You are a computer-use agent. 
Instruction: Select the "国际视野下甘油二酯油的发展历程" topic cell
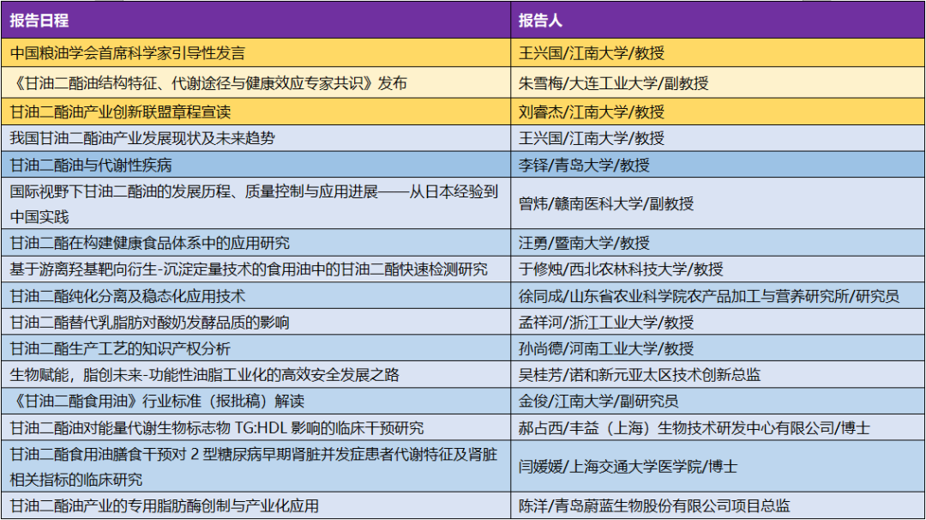point(256,203)
